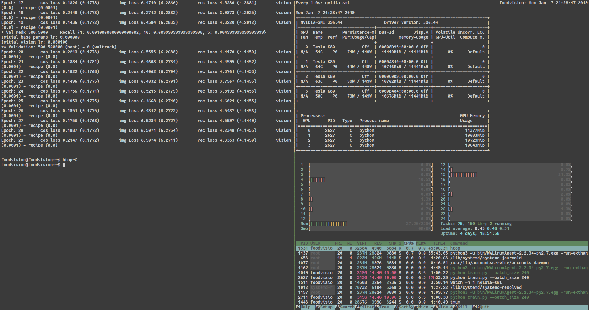
Task: Start a process search with F3Search
Action: click(345, 307)
